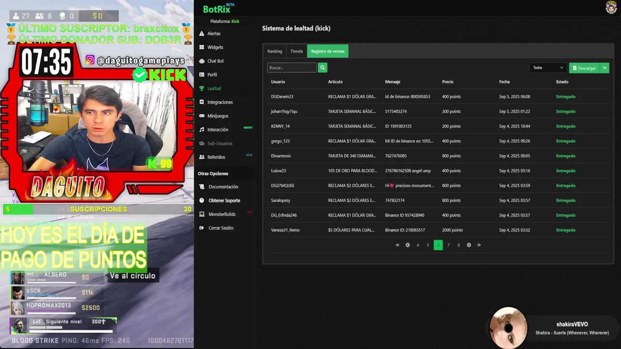
Task: Click user johan1hqy7iqu in the table
Action: click(284, 111)
